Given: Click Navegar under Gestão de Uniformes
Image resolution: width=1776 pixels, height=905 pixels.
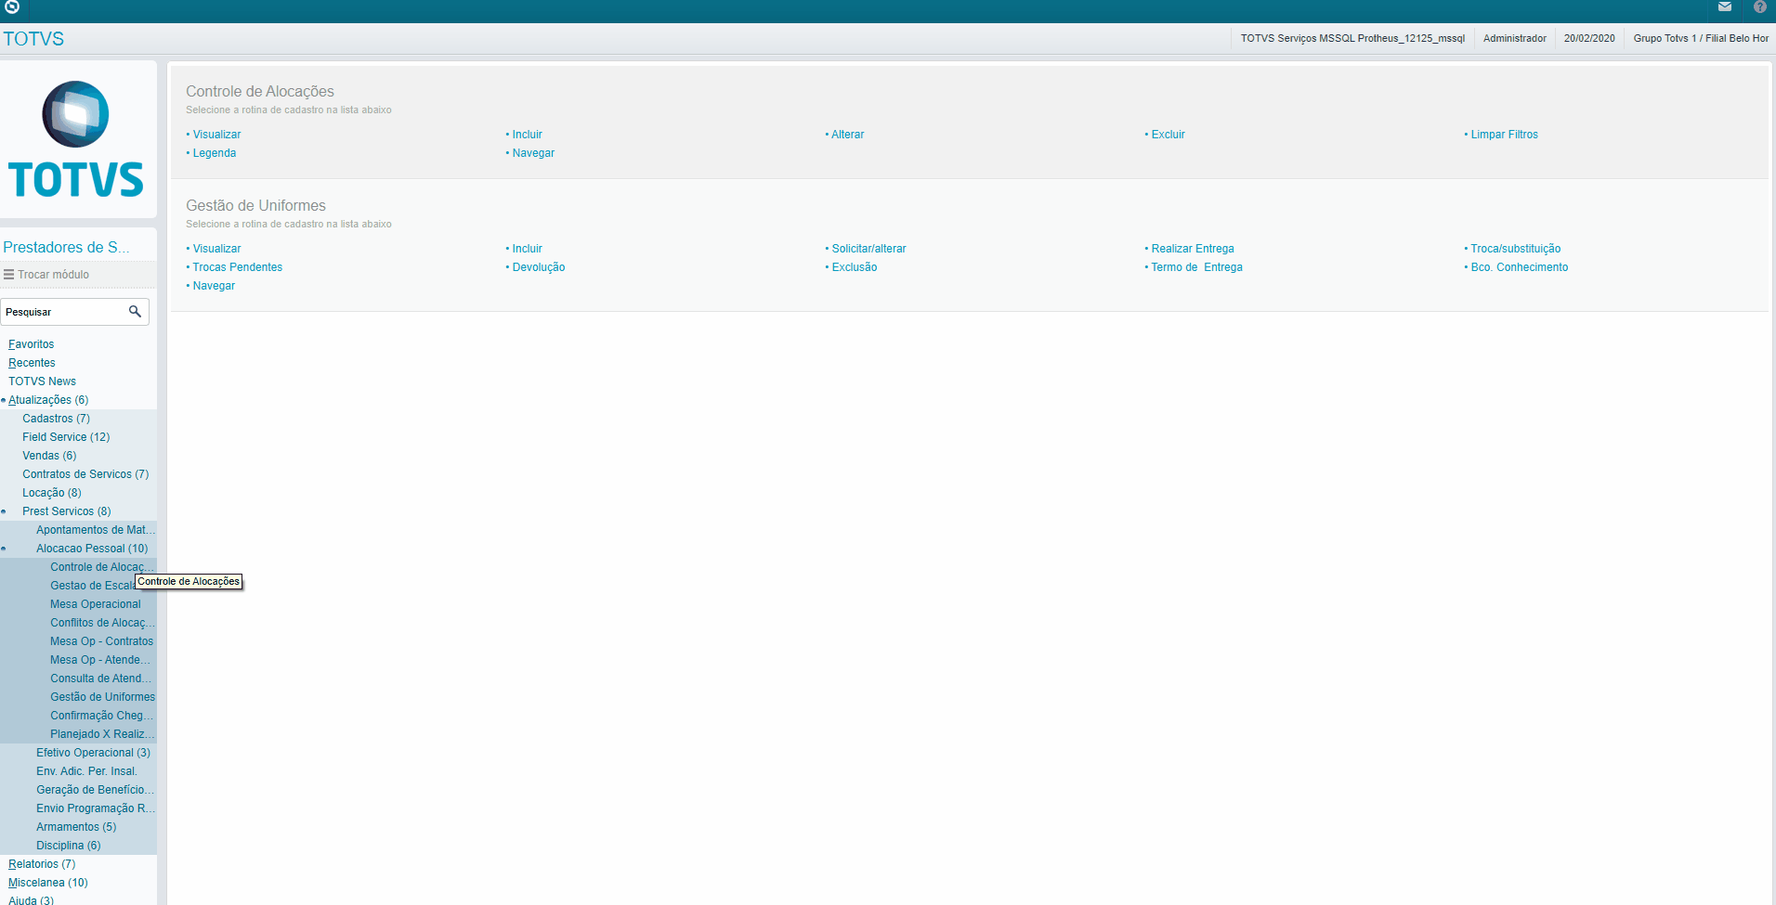Looking at the screenshot, I should pyautogui.click(x=214, y=286).
